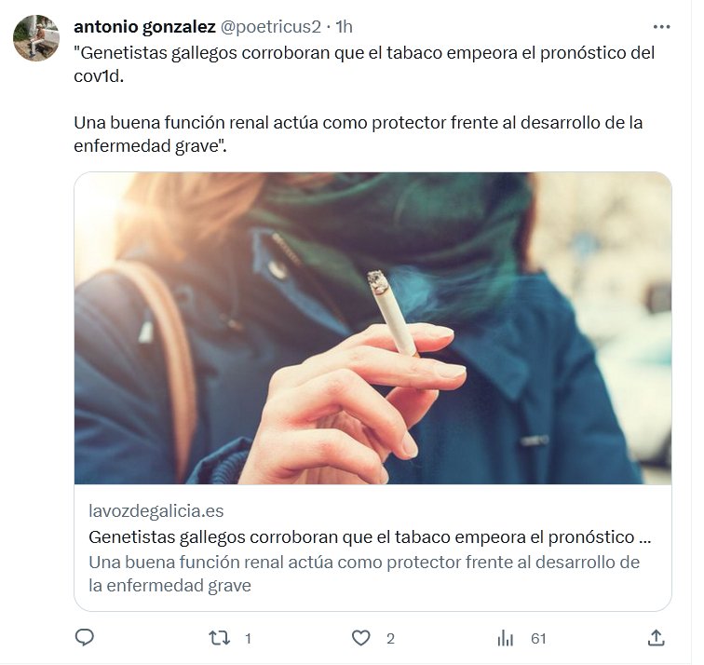Share the tweet with the upload arrow icon
The image size is (704, 665).
pos(656,638)
